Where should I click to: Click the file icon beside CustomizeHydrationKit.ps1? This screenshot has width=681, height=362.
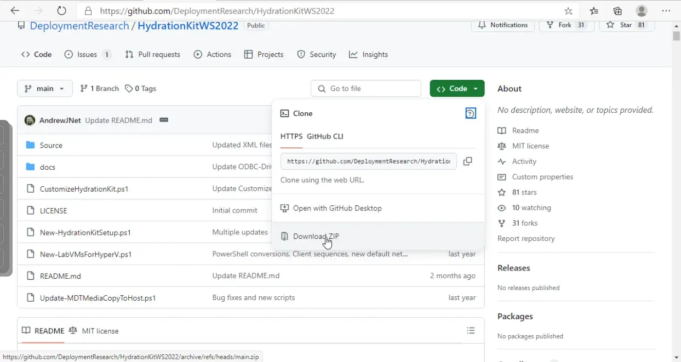[x=31, y=189]
